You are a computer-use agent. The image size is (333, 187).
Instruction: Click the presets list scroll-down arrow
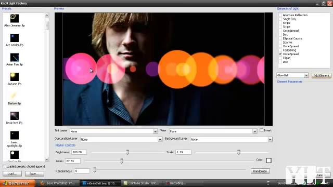(x=47, y=159)
